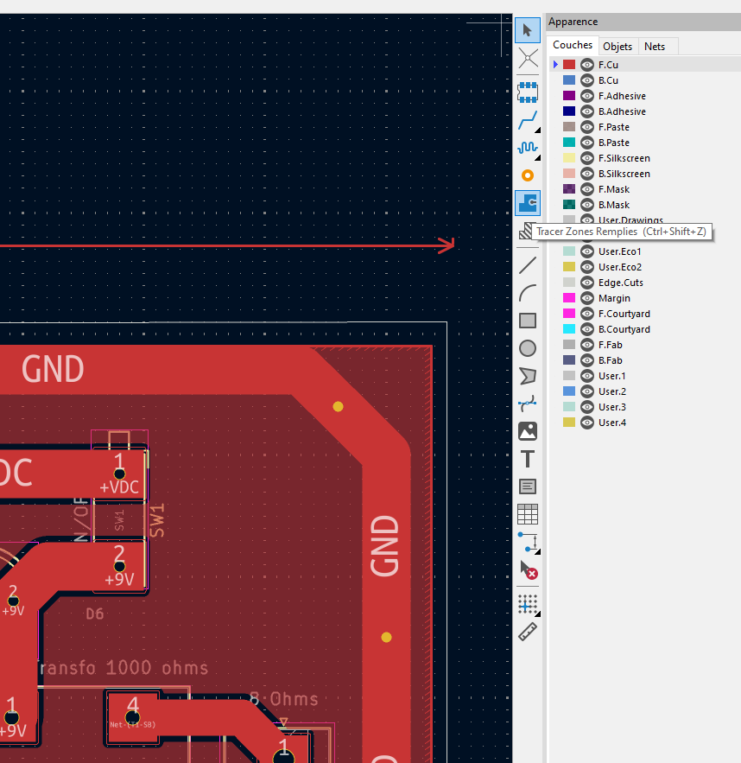Select the text tool (T icon)
Screen dimensions: 741x763
click(528, 459)
